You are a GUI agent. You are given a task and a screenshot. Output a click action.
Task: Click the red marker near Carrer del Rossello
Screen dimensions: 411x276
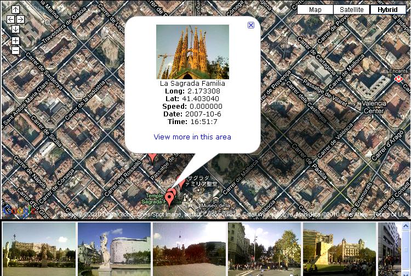click(152, 158)
